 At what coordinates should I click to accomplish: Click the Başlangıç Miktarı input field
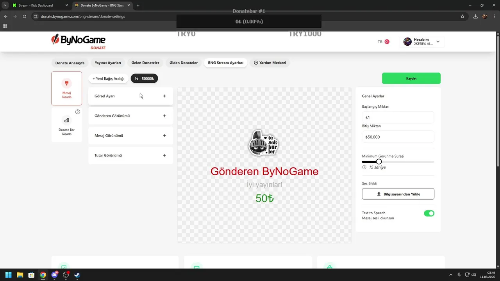[x=398, y=117]
